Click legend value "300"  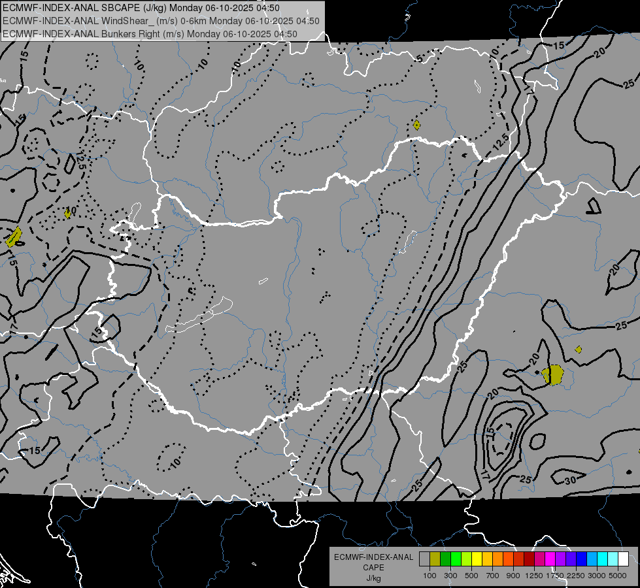[450, 576]
